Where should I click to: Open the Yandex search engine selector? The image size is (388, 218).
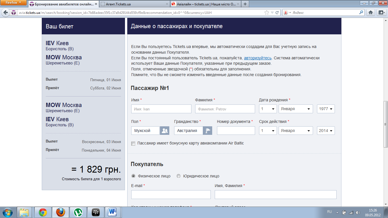[287, 13]
